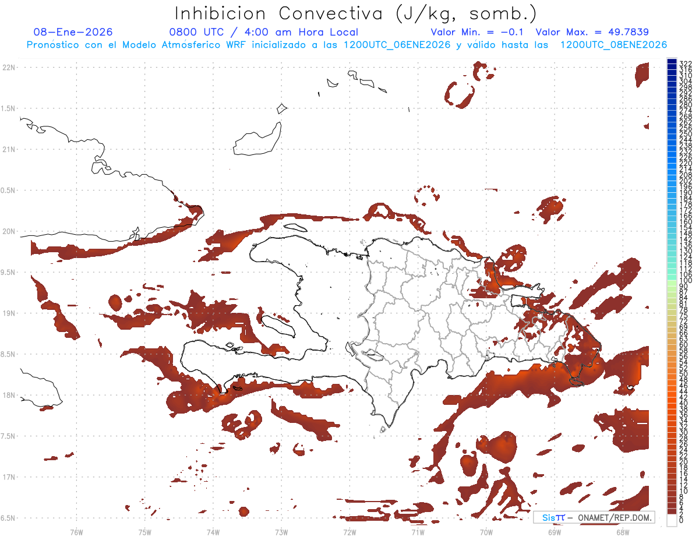Click the title 'Inhibicion Convectiva (J/kg, somb.)'

pos(355,13)
